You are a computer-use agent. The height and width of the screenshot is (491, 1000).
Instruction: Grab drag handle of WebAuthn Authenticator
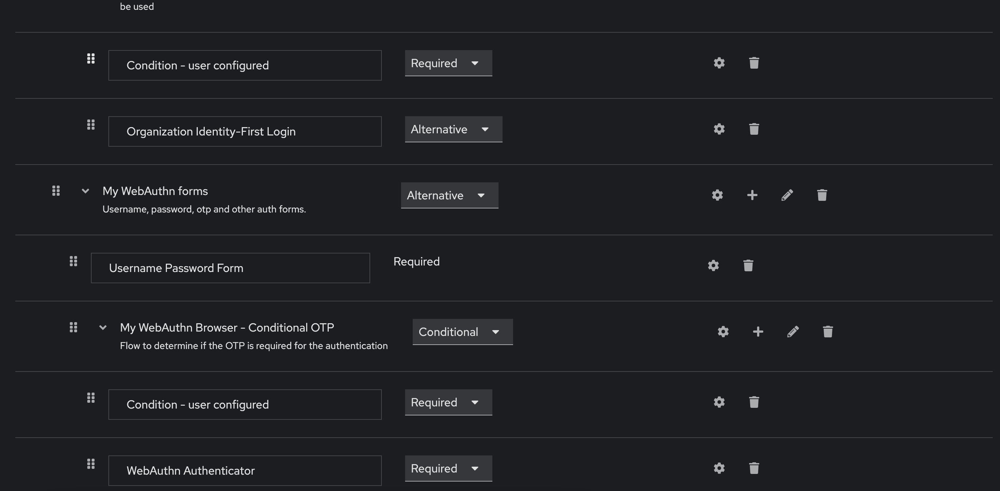tap(91, 464)
